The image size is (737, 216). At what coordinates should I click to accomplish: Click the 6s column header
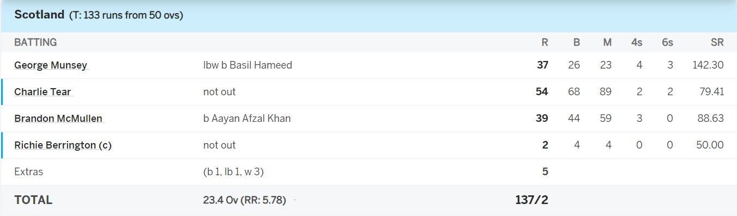coord(667,42)
